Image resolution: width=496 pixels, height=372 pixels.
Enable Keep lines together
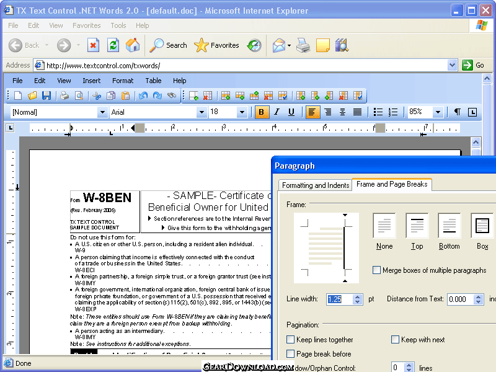pos(290,339)
